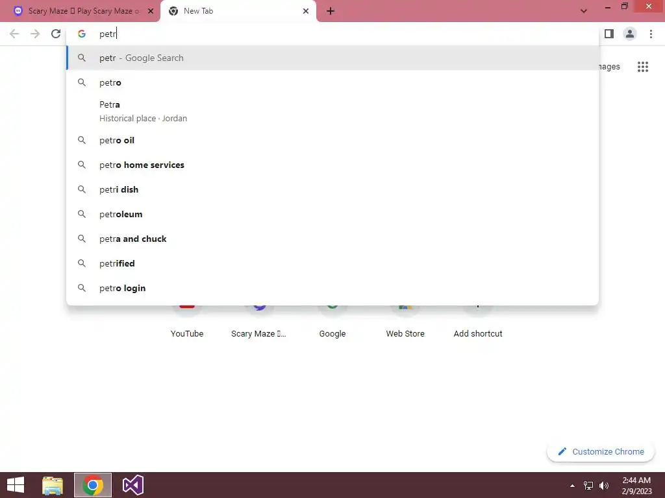Open the Windows Start button

pyautogui.click(x=16, y=485)
